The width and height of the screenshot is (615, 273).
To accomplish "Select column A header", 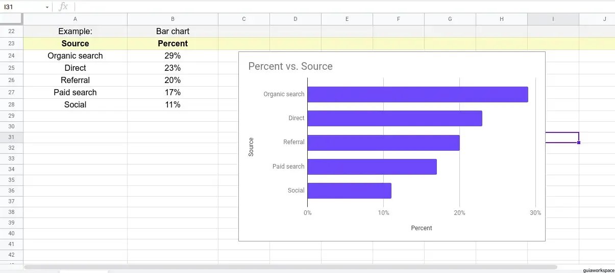I will click(x=75, y=19).
